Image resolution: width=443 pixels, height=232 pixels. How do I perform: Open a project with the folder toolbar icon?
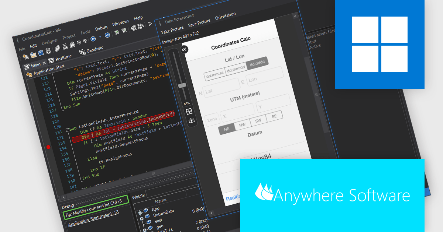point(33,55)
